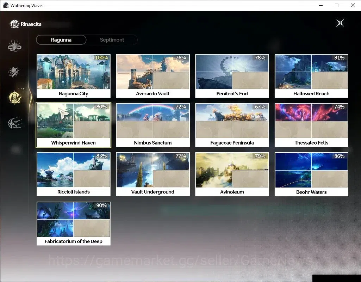The height and width of the screenshot is (282, 361).
Task: Open the Beohr Waters card
Action: 311,174
